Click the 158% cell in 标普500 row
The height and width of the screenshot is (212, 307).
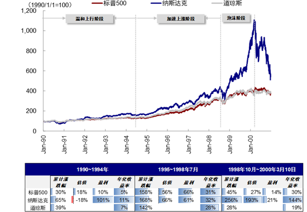click(146, 192)
